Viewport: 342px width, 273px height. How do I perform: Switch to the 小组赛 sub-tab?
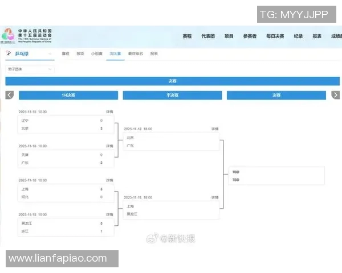(x=97, y=53)
